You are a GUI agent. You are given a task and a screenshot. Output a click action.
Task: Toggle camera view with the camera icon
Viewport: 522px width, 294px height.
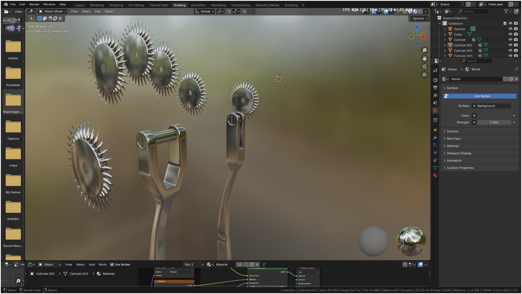pos(424,67)
